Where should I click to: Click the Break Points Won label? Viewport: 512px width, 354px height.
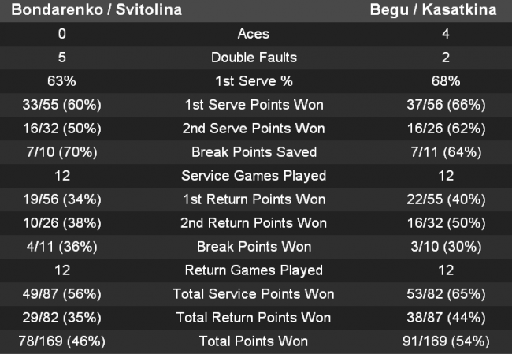pyautogui.click(x=253, y=247)
